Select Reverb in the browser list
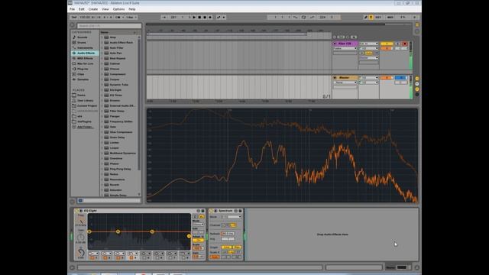 pyautogui.click(x=114, y=185)
